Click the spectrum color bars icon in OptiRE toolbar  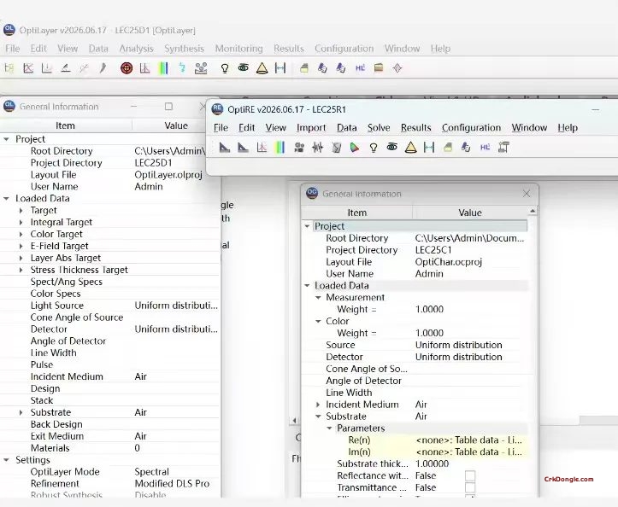pyautogui.click(x=280, y=148)
